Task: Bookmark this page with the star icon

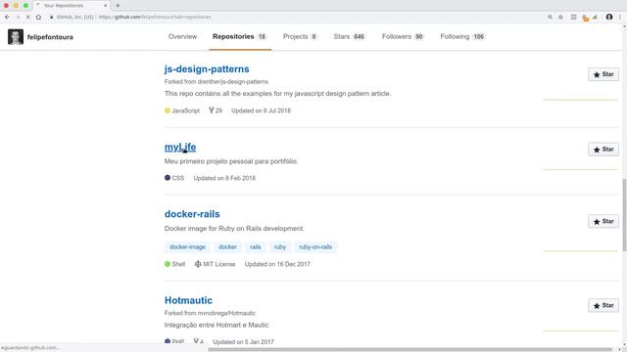Action: (x=560, y=18)
